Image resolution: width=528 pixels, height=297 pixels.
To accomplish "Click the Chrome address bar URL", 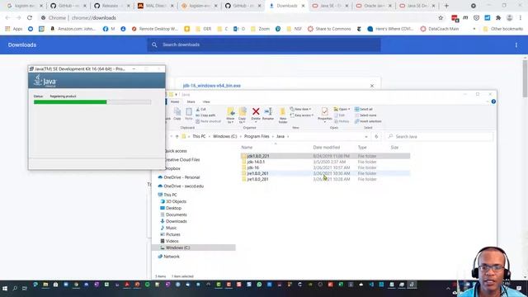I will click(x=93, y=18).
